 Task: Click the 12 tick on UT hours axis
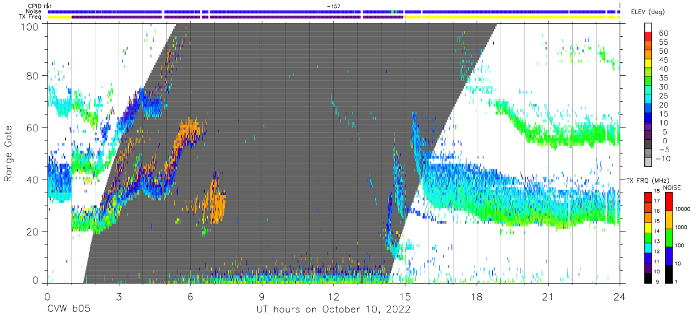[333, 297]
